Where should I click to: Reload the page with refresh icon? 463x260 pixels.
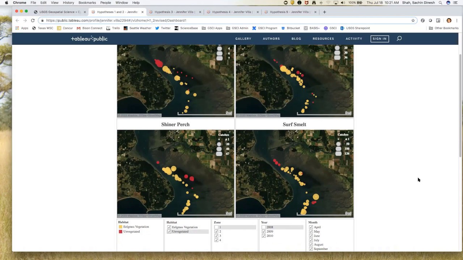(x=33, y=21)
